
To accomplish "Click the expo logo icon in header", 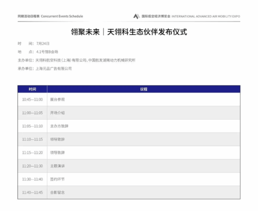I will [136, 16].
